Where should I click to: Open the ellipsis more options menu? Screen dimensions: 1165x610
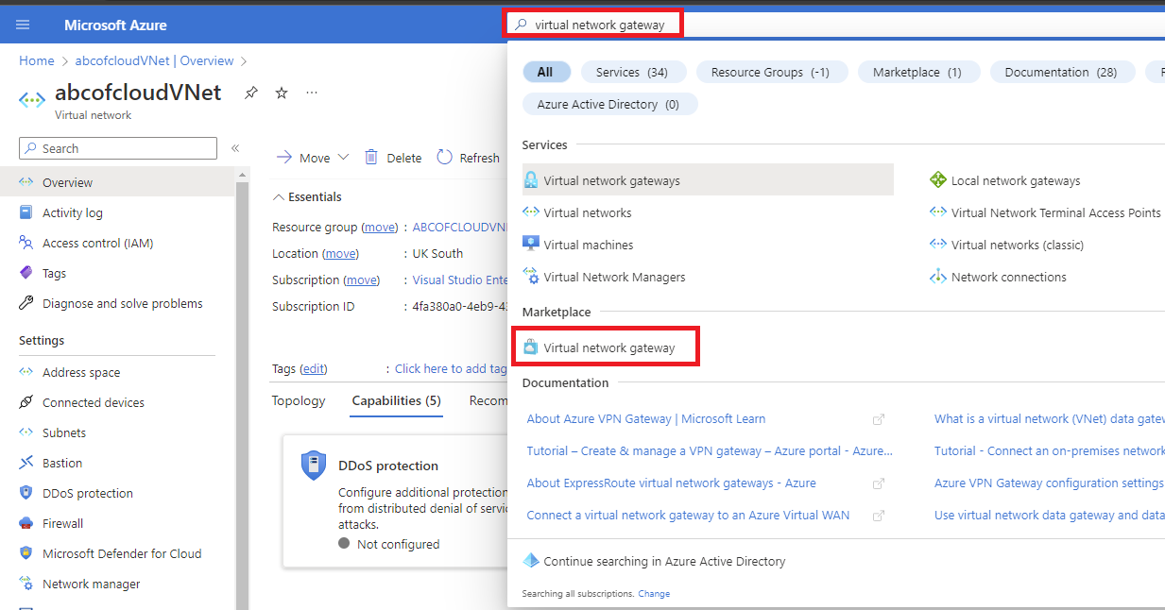tap(312, 93)
